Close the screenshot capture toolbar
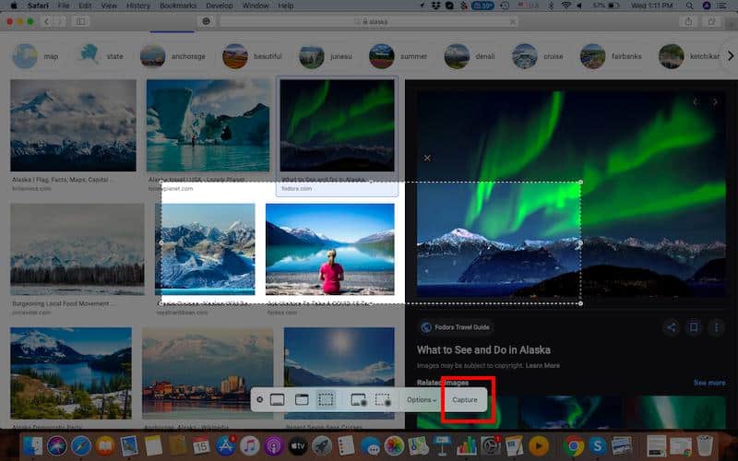This screenshot has height=461, width=738. 260,399
